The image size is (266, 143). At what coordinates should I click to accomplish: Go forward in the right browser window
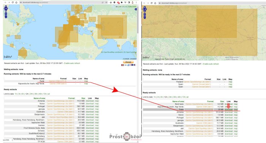pyautogui.click(x=148, y=3)
